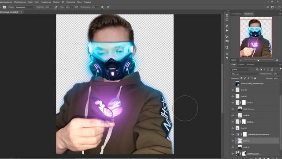Filter layers by pixel layers icon

point(257,70)
